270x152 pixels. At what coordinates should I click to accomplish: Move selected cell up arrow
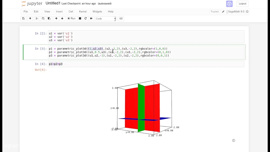pyautogui.click(x=56, y=19)
